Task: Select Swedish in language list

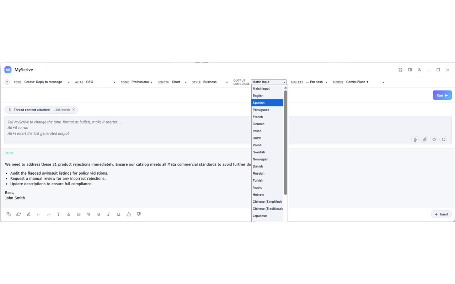Action: coord(267,152)
